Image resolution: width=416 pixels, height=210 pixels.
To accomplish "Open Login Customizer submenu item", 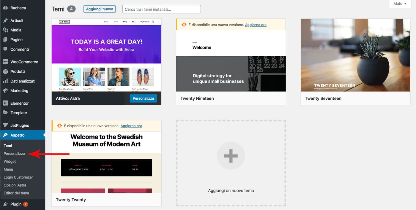I will pos(18,177).
